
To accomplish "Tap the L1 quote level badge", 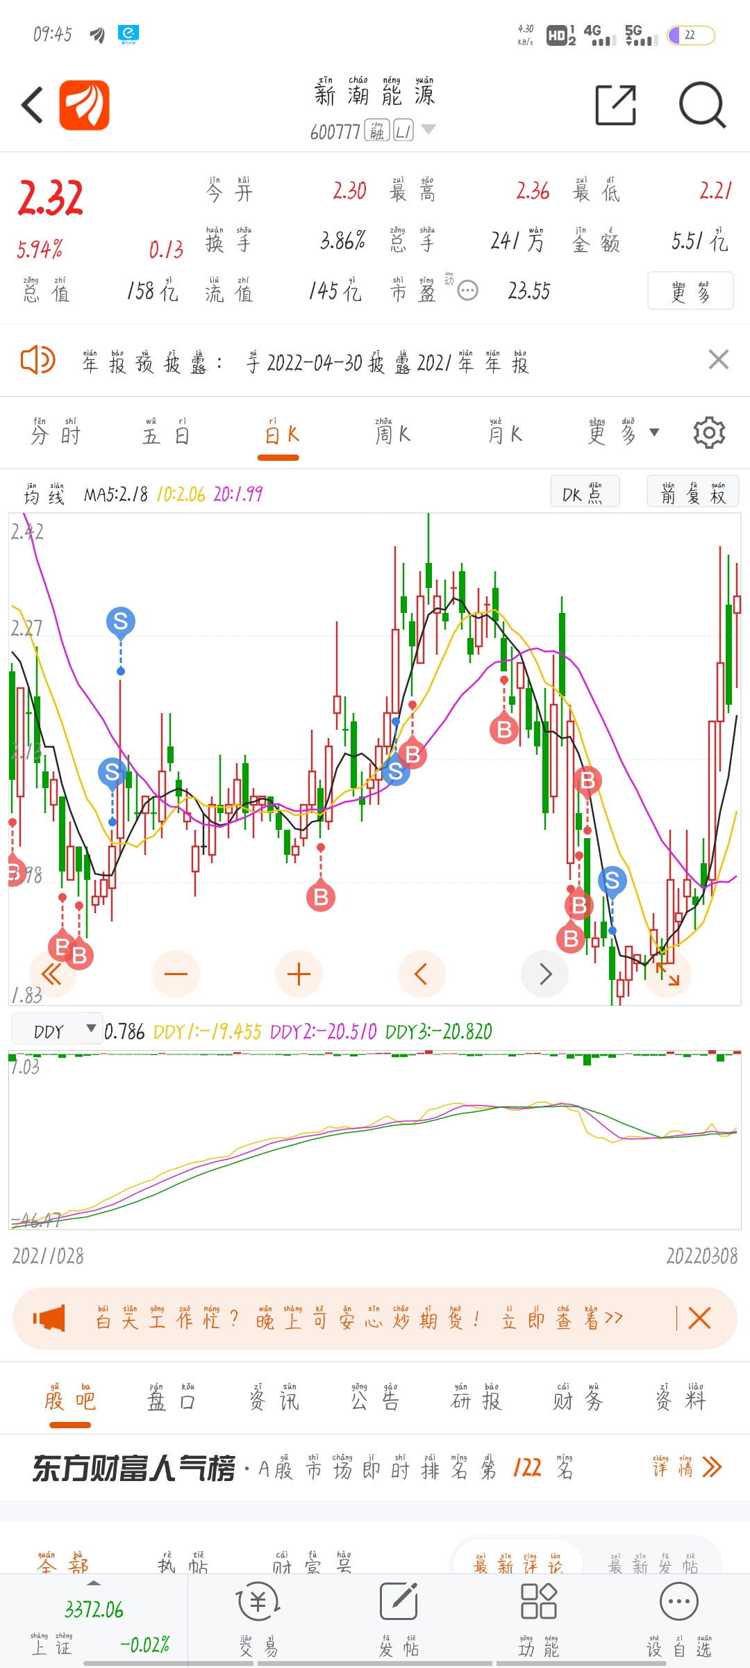I will 403,130.
